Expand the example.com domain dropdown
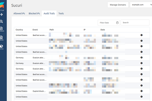 141,5
